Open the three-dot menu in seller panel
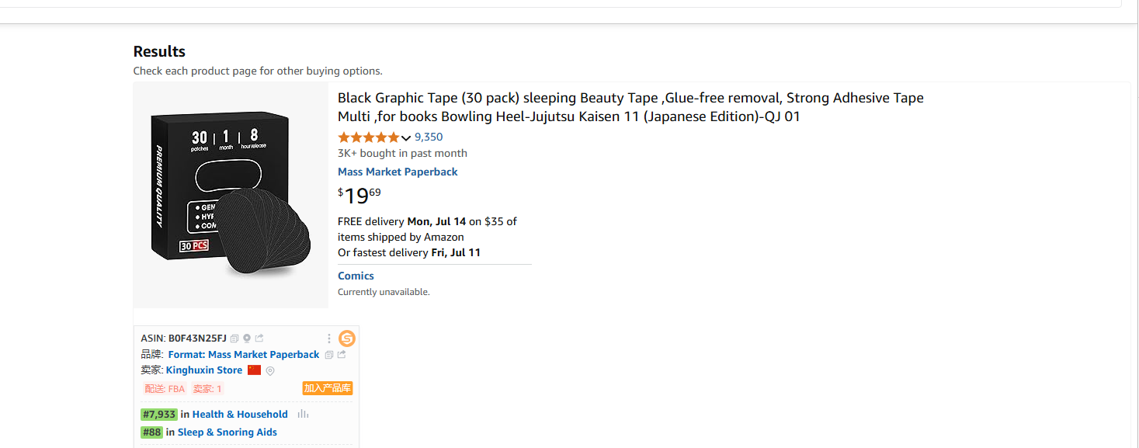This screenshot has height=448, width=1139. click(x=329, y=339)
